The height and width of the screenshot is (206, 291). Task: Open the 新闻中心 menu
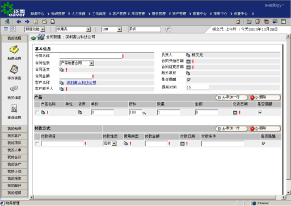(x=37, y=14)
